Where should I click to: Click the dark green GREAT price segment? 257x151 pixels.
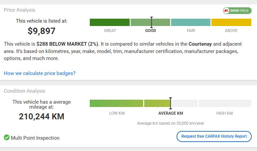coord(110,22)
